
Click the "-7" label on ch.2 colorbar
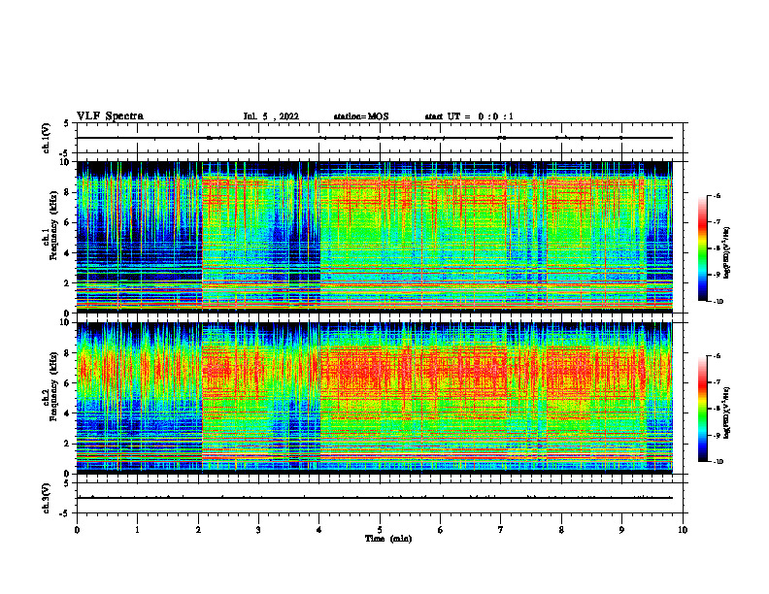click(716, 382)
